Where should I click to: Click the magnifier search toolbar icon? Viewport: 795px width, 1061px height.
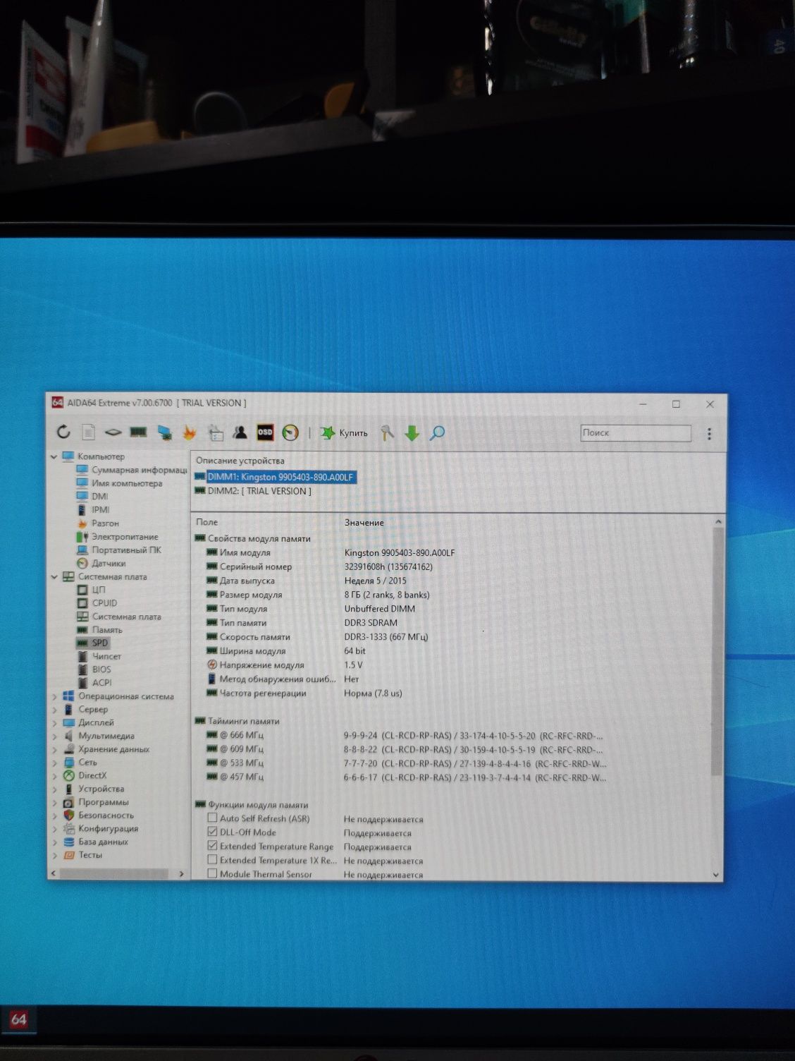(x=437, y=432)
